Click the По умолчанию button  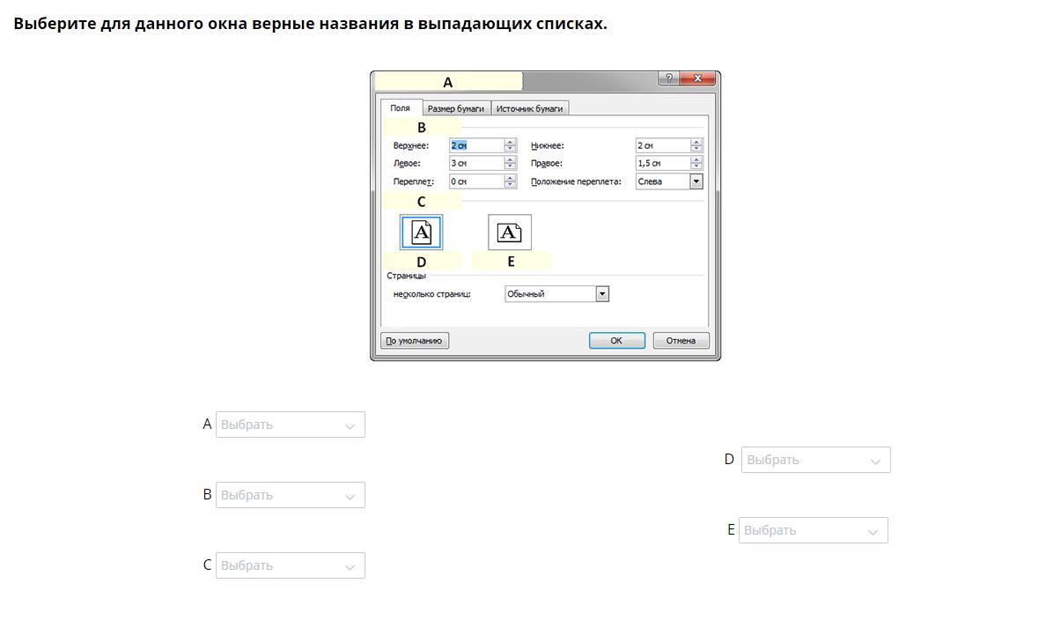point(415,340)
